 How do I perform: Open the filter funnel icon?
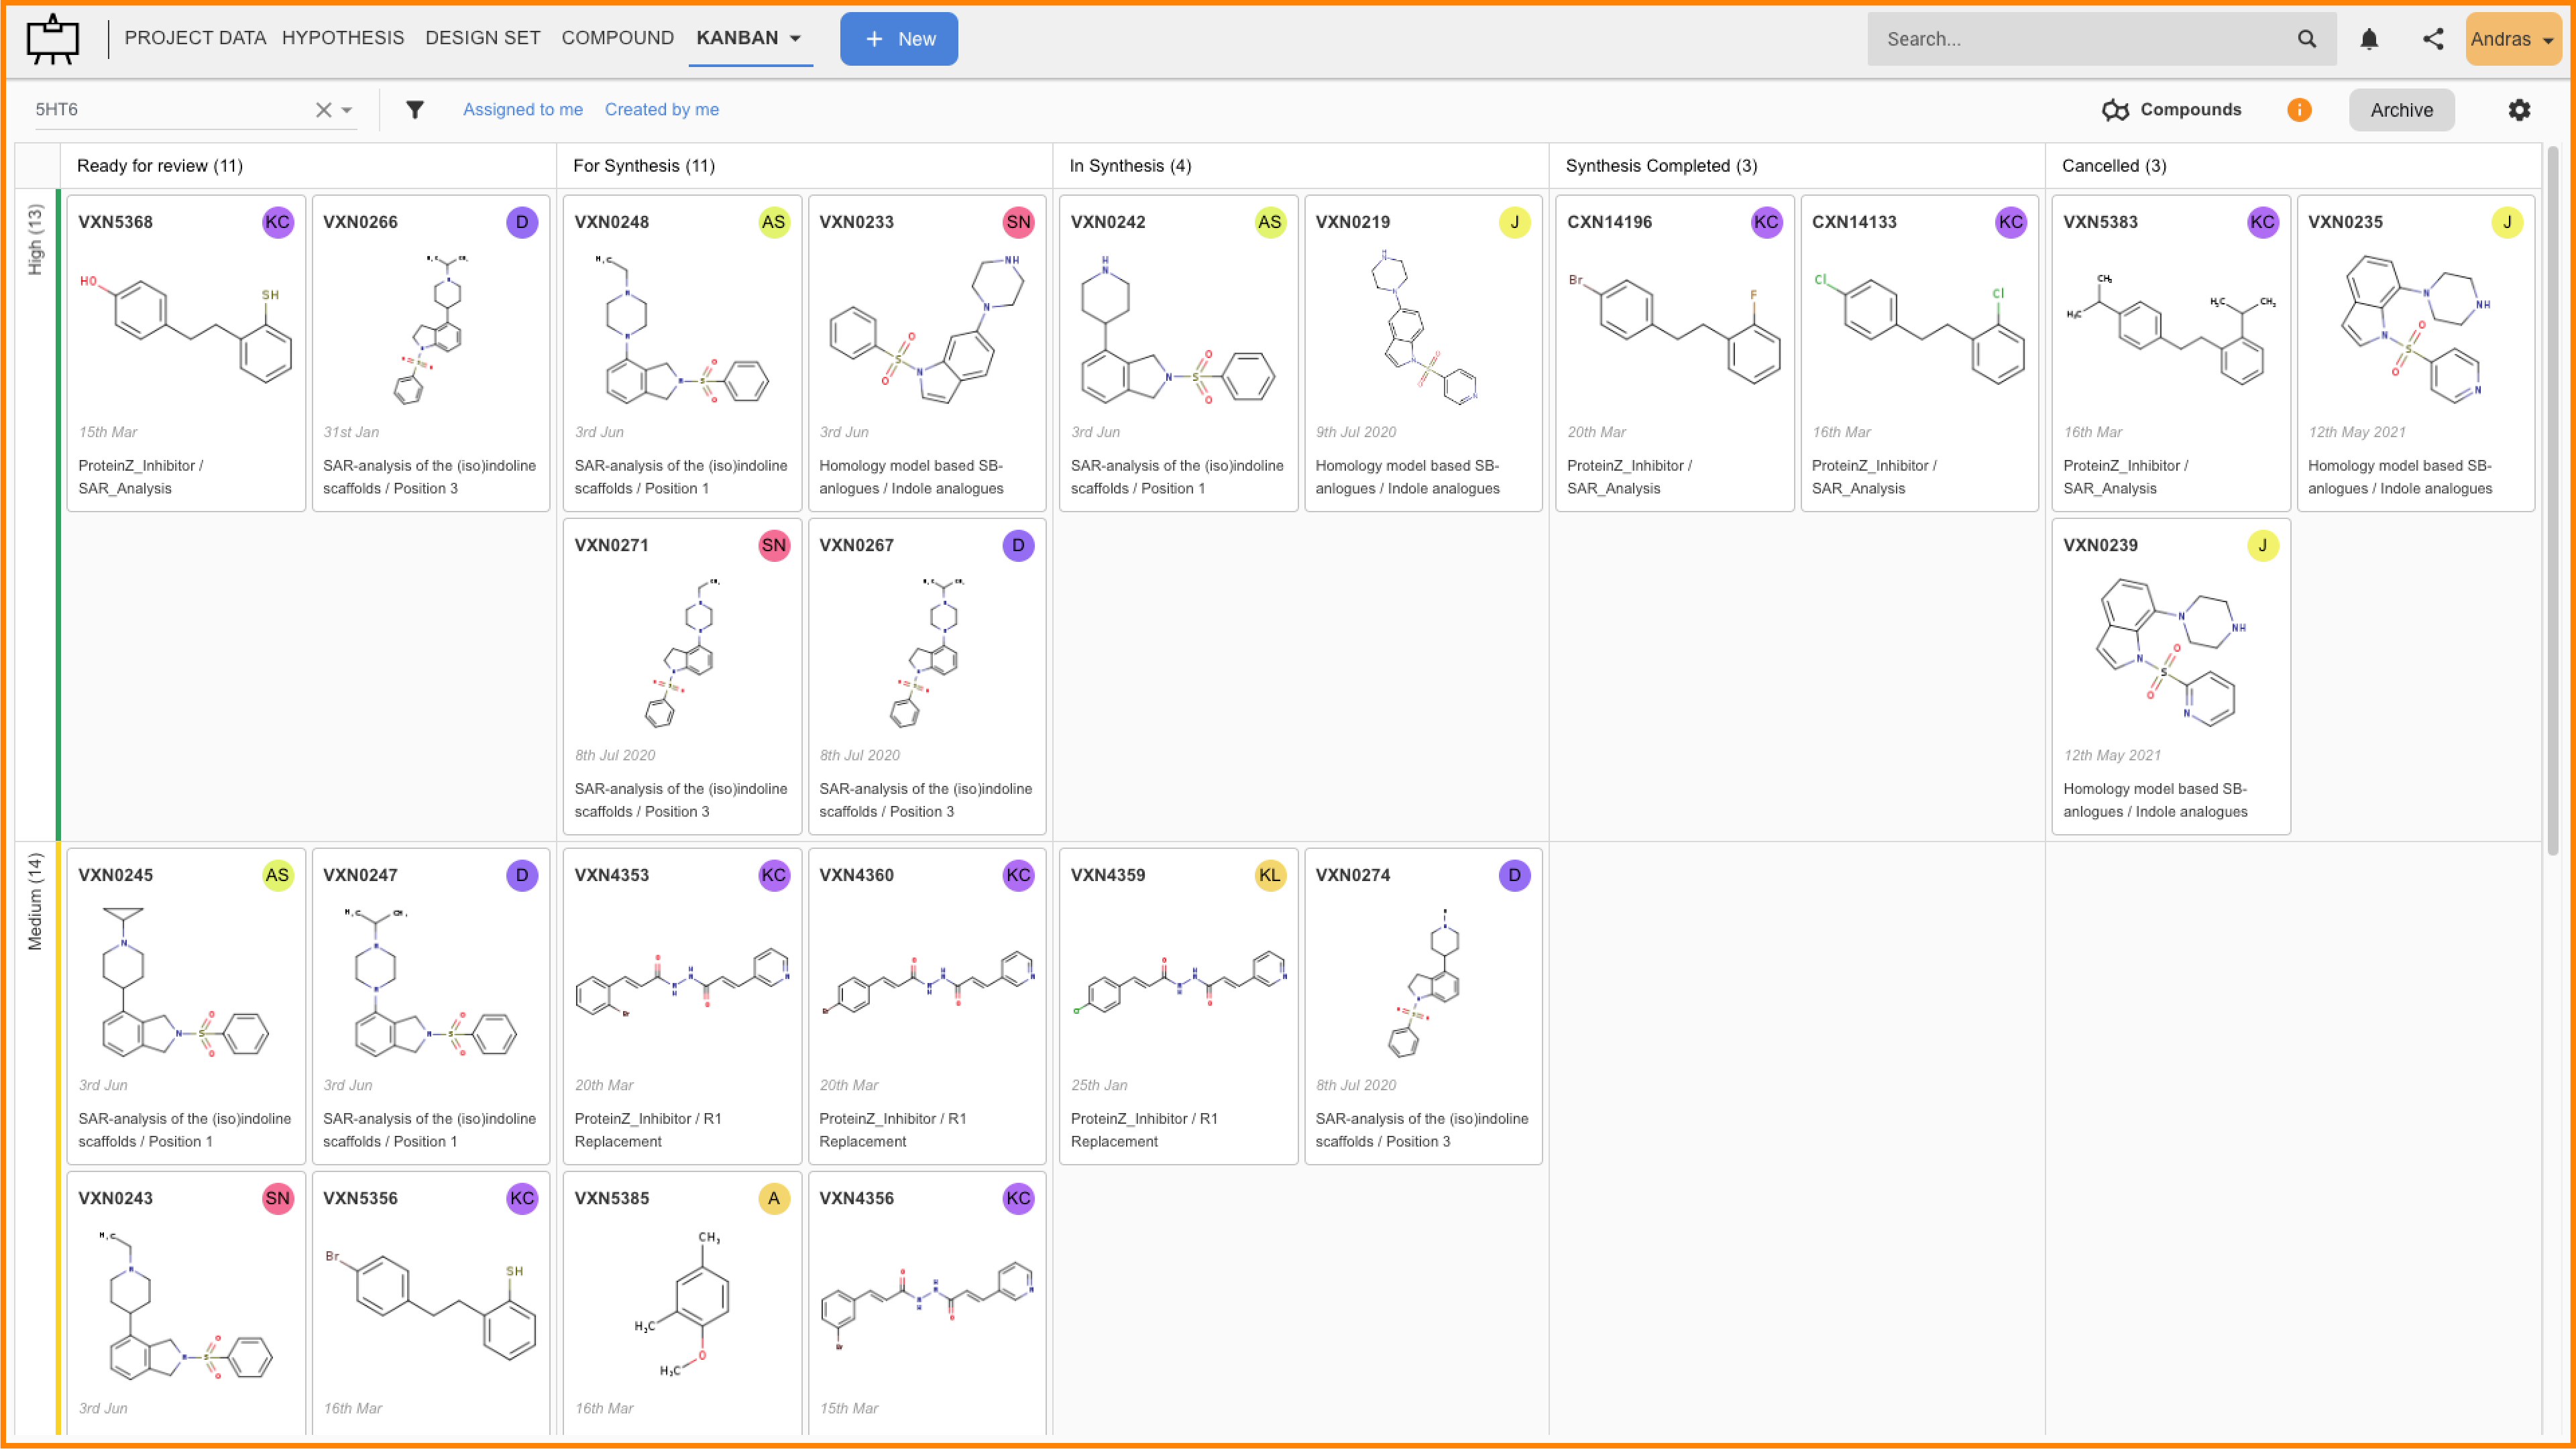point(415,110)
